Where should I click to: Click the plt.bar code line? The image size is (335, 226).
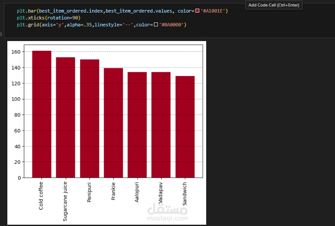point(122,11)
